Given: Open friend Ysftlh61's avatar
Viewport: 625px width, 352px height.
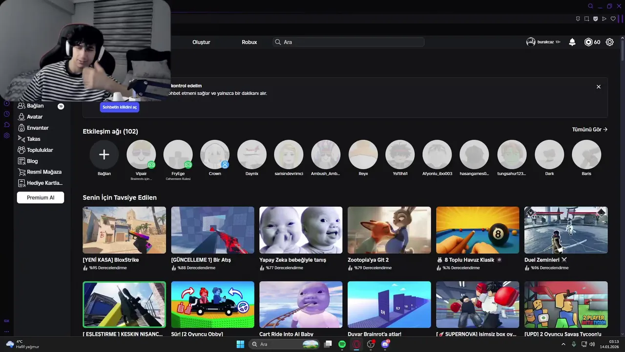Looking at the screenshot, I should (x=400, y=154).
